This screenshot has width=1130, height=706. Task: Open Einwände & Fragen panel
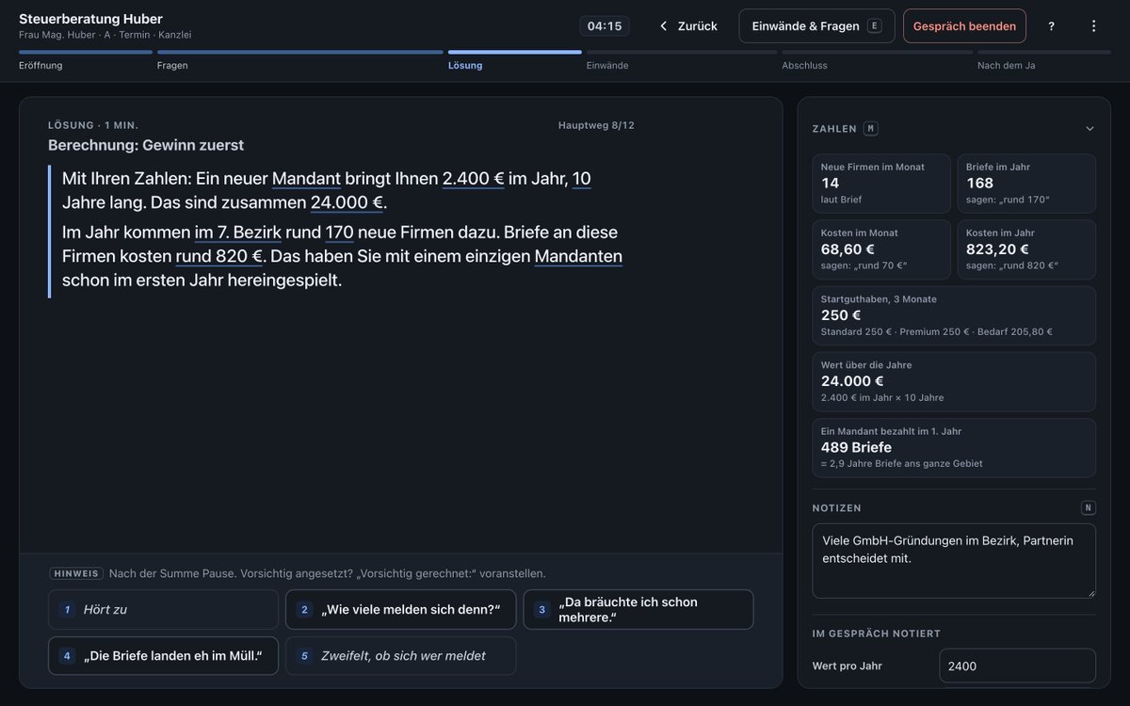816,26
